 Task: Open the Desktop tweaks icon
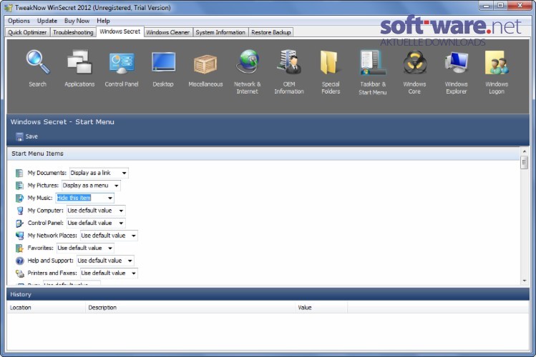(163, 62)
